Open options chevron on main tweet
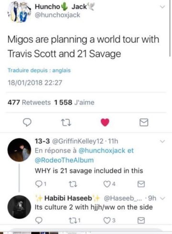This screenshot has width=172, height=234. coord(162,7)
